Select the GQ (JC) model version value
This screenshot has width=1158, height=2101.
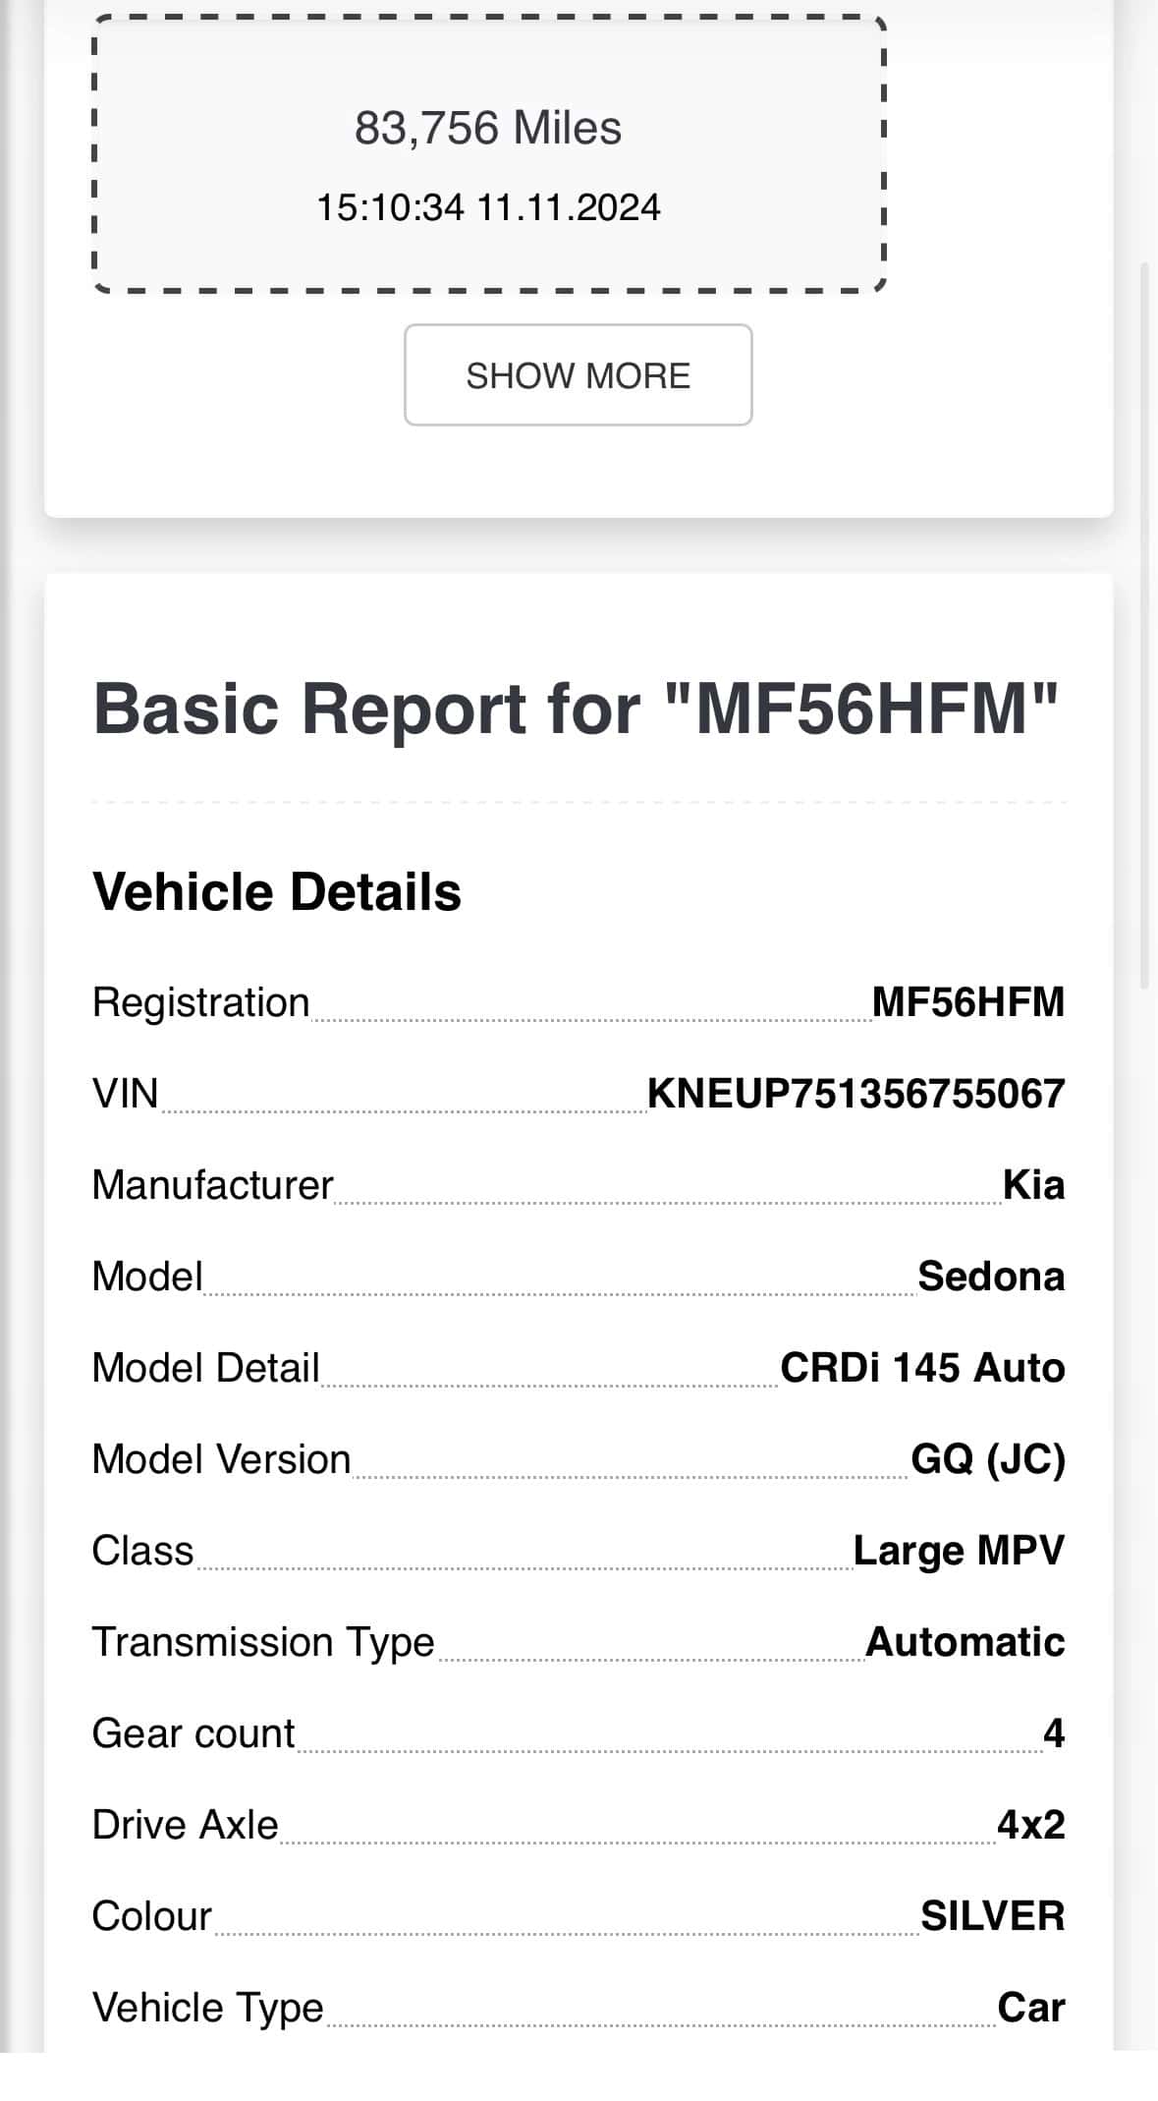(x=988, y=1459)
